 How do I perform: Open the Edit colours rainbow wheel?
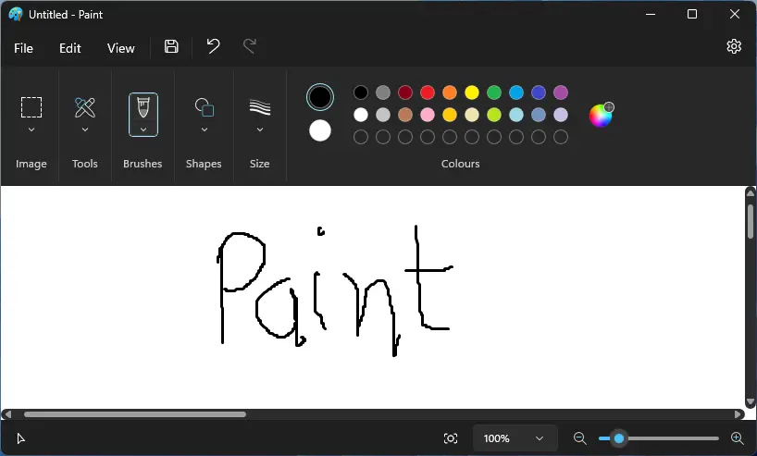pyautogui.click(x=601, y=115)
